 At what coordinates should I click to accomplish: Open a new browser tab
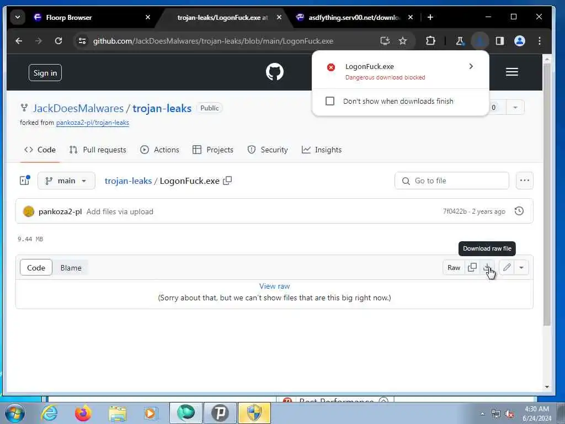click(x=430, y=17)
